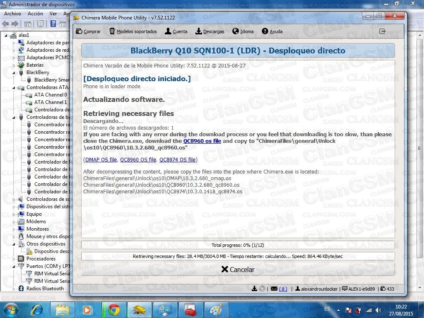Open the Idioma language selector
The height and width of the screenshot is (318, 424).
tap(243, 31)
